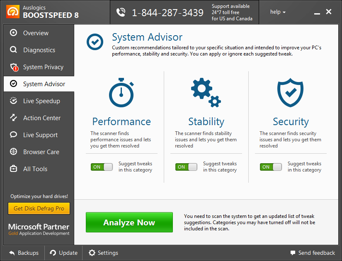
Task: Click the Security heading
Action: pyautogui.click(x=291, y=122)
